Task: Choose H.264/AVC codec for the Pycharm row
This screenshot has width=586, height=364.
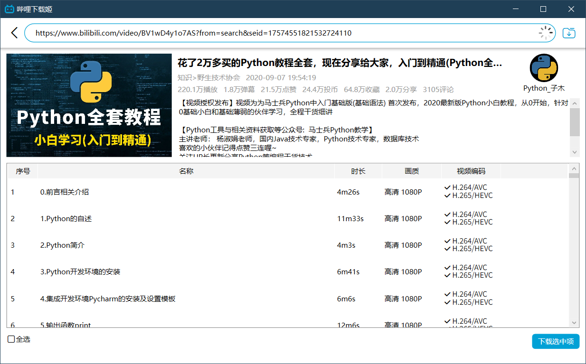Action: [466, 294]
